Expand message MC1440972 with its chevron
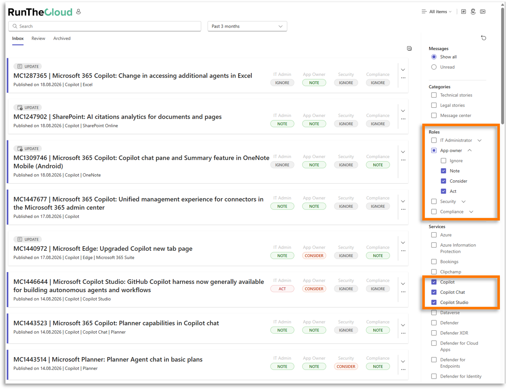This screenshot has height=389, width=507. point(403,243)
